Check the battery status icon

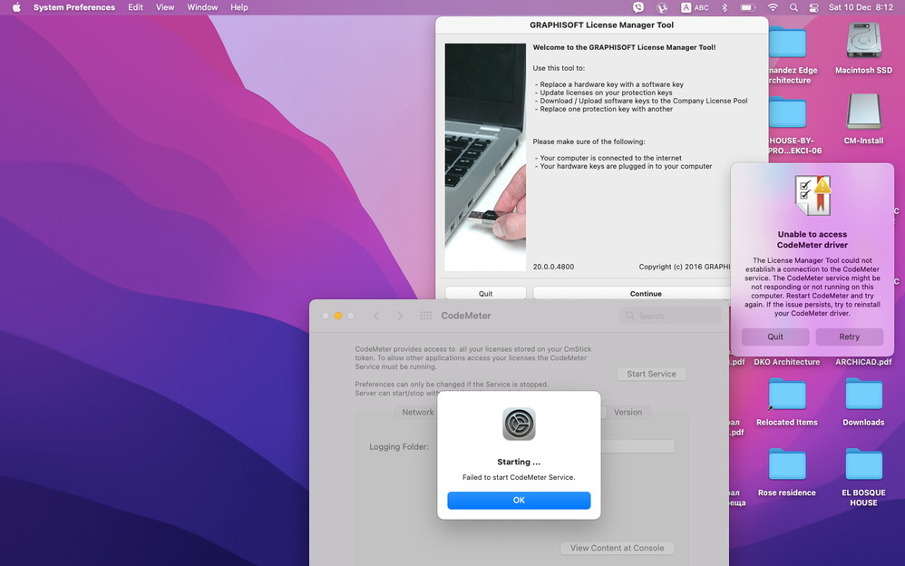tap(748, 7)
